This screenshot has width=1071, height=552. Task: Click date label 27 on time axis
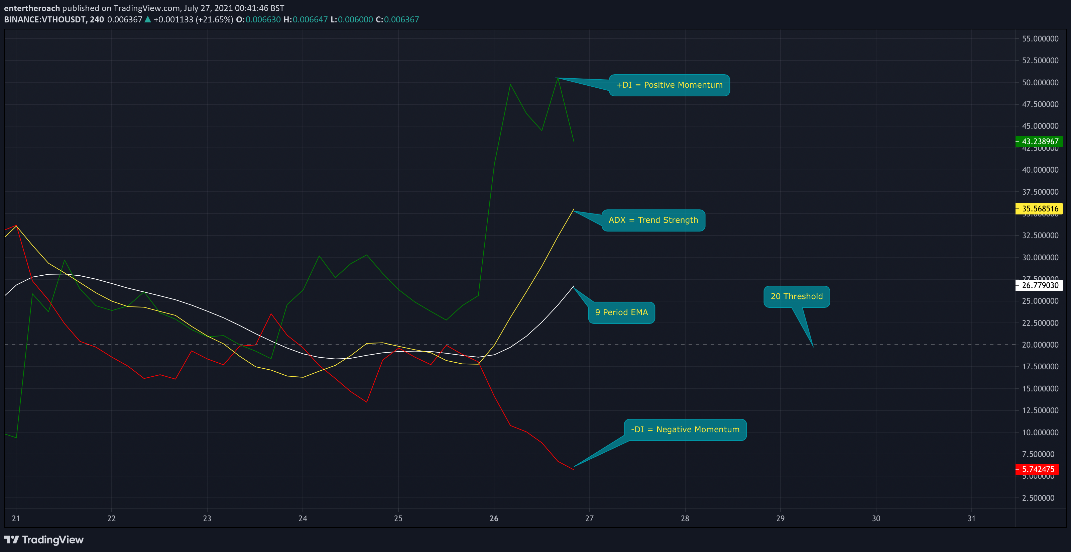[x=590, y=518]
